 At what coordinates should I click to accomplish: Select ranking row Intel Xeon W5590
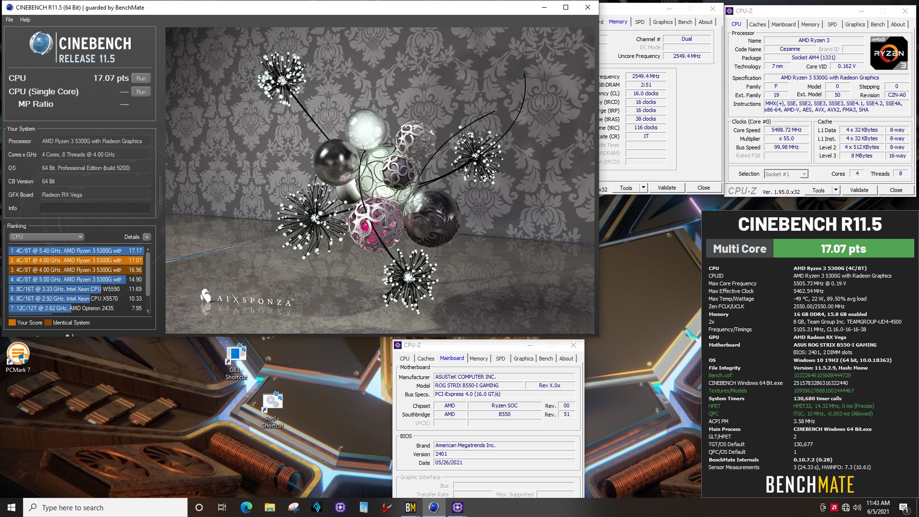pos(76,289)
